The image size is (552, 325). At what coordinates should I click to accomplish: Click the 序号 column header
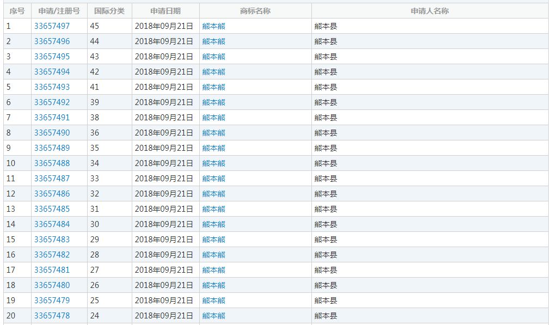17,11
